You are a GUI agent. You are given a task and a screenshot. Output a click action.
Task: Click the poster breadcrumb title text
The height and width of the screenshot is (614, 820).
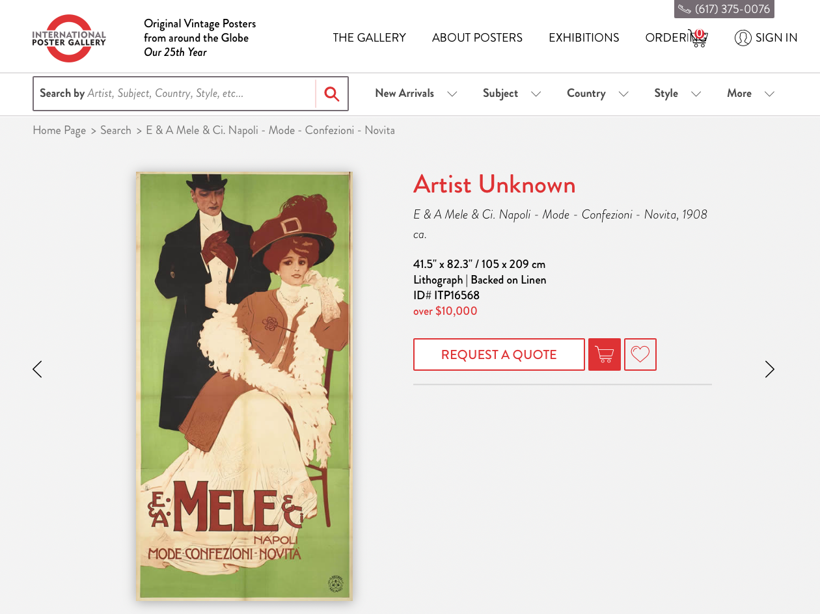(x=270, y=130)
